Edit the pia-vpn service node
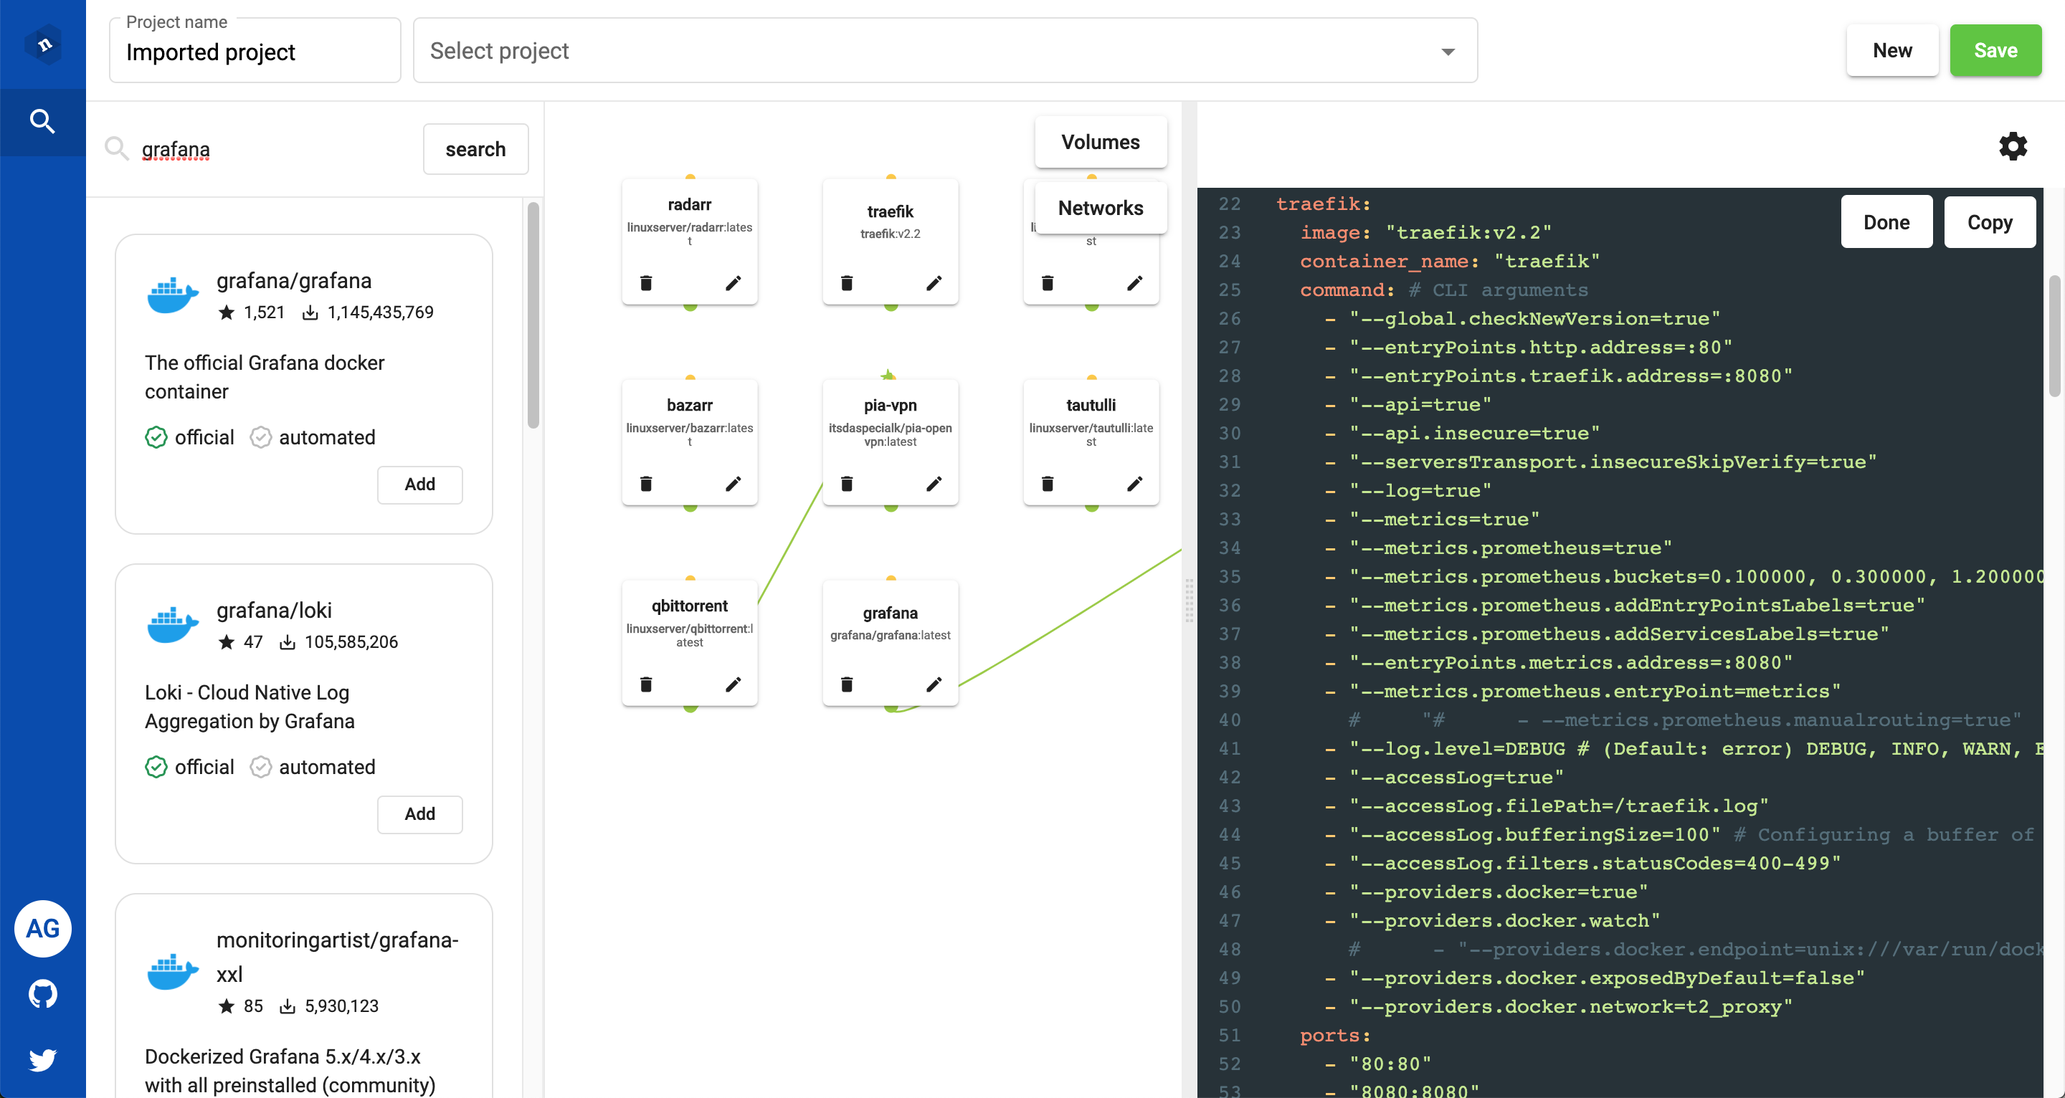Screen dimensions: 2065x1098 click(x=934, y=484)
